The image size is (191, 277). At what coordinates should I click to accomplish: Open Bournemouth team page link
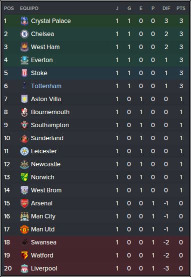click(x=50, y=112)
